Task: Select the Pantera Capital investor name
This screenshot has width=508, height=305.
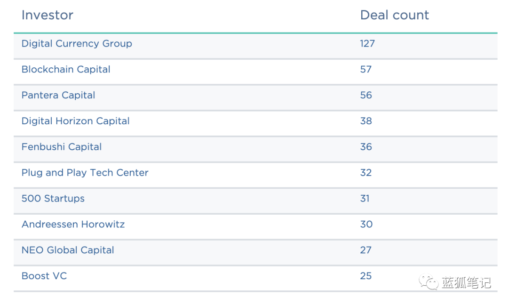Action: [58, 96]
